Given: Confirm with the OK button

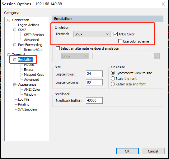Looking at the screenshot, I should (x=127, y=151).
